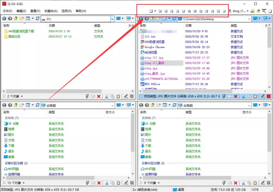Click the lightning bolt icon in the lower-left 此电脑 pane
273x192 pixels.
tap(87, 183)
